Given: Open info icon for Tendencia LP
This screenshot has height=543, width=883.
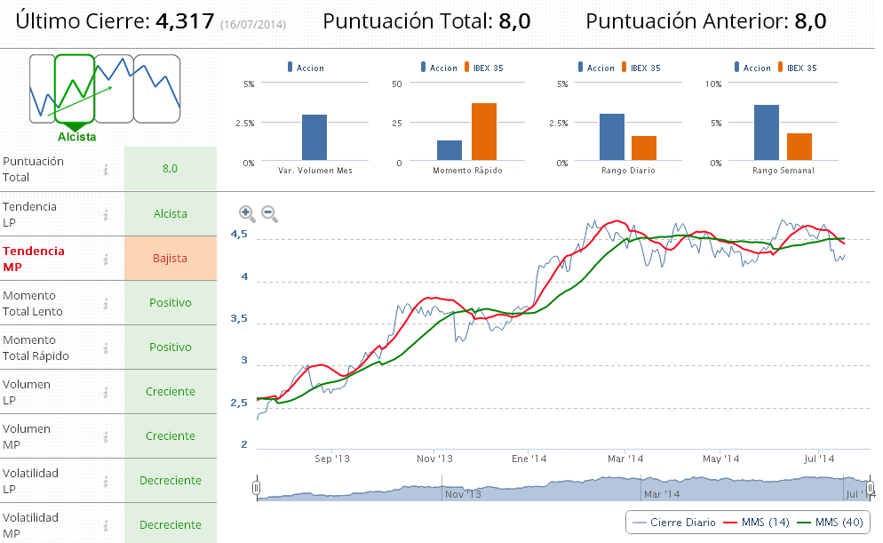Looking at the screenshot, I should [x=106, y=214].
